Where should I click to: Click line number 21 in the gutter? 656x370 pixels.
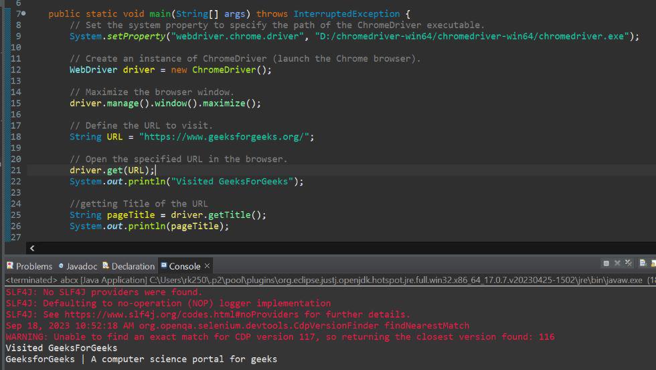coord(16,170)
